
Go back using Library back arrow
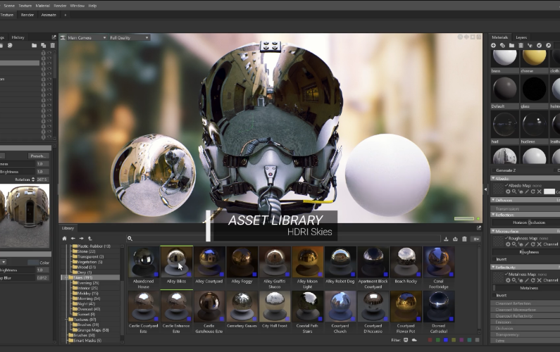[73, 239]
